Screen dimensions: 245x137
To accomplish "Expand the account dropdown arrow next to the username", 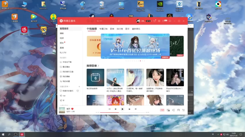I will [x=152, y=21].
